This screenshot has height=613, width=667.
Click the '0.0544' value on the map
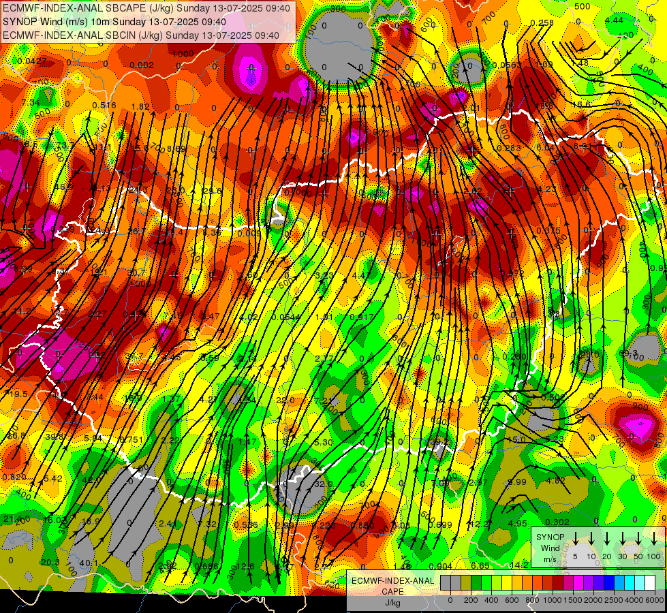pos(286,317)
